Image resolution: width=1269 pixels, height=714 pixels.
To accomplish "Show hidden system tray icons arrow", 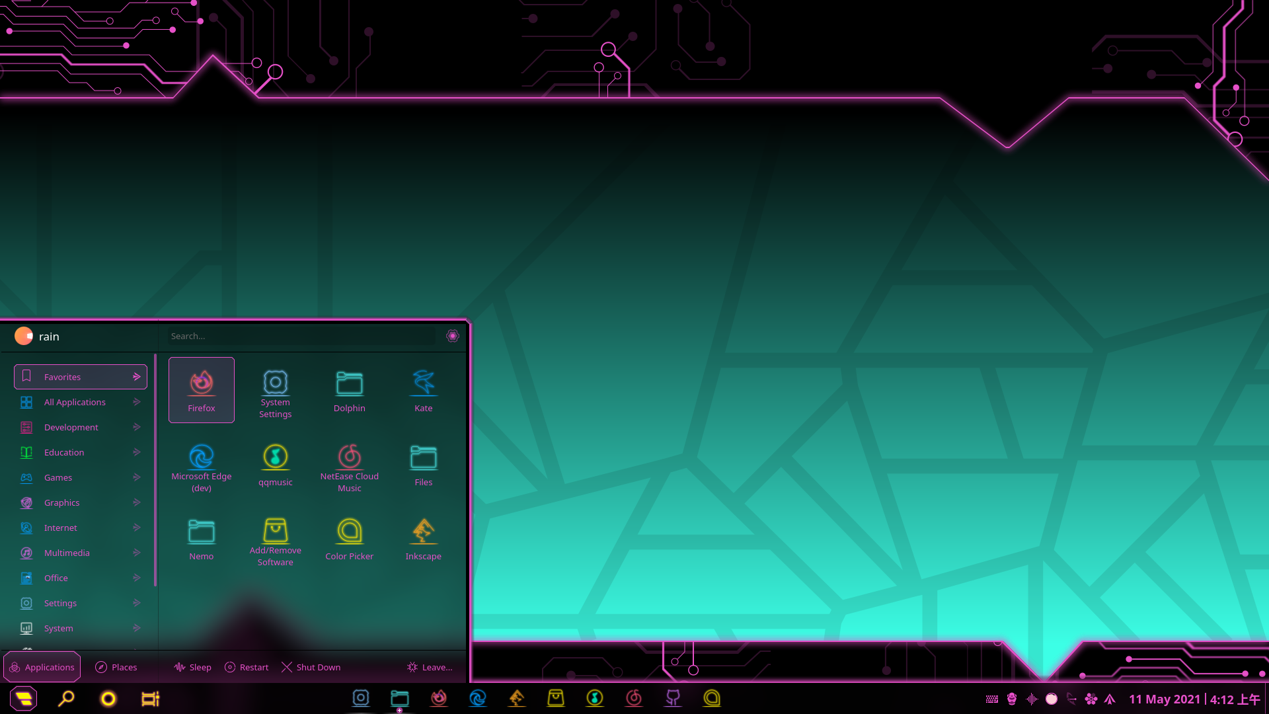I will tap(1110, 699).
